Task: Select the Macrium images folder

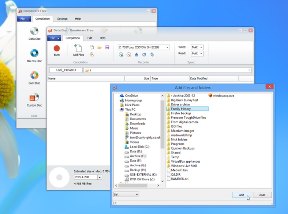Action: [181, 131]
